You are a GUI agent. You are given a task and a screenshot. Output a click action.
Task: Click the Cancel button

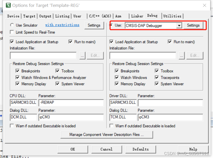point(106,149)
